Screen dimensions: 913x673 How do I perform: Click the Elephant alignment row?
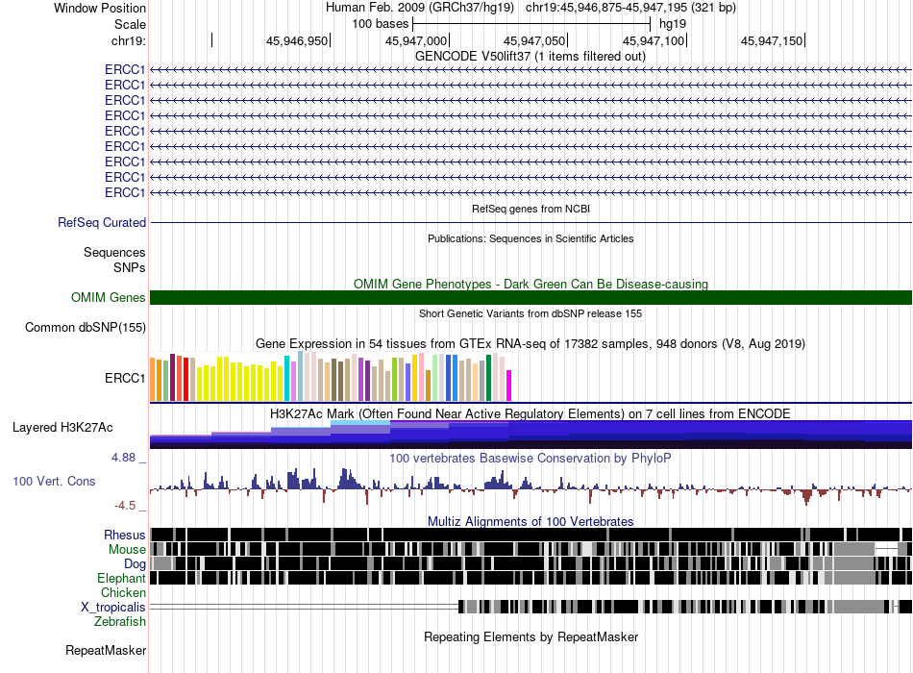[531, 578]
